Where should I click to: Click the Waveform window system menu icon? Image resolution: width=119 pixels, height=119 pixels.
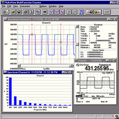click(x=6, y=19)
